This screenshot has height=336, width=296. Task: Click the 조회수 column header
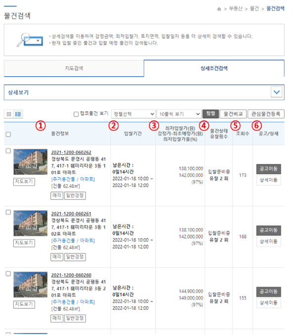[x=243, y=134]
